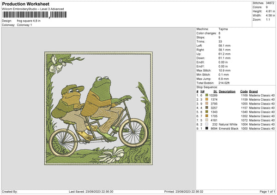This screenshot has height=195, width=277.
Task: Click the Total Bobbin value 214.02ft
Action: click(224, 83)
